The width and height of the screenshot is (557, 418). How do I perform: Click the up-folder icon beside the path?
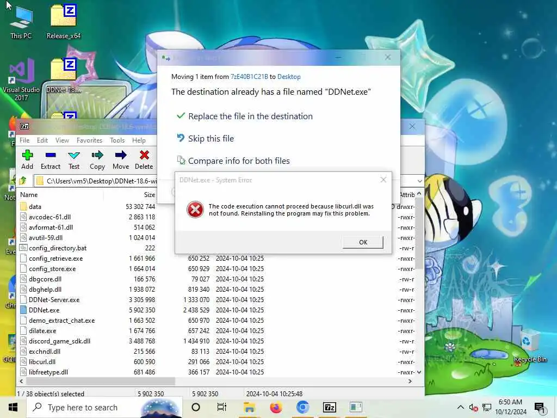pos(23,181)
